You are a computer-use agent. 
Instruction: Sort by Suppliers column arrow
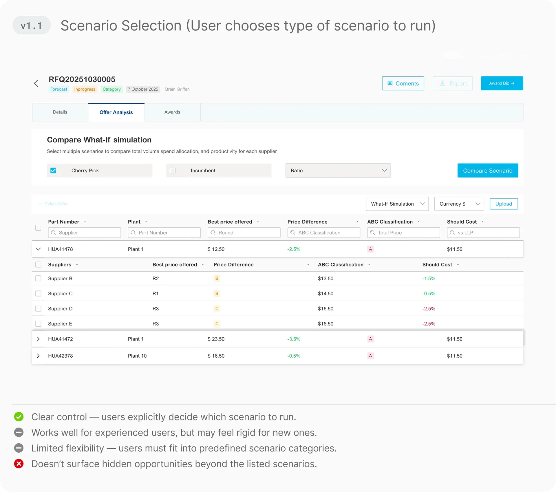(77, 265)
